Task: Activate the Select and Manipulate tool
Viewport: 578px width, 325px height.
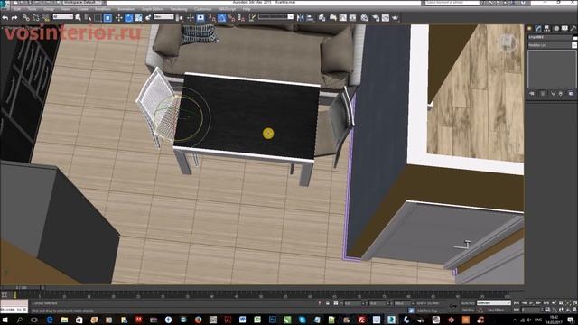Action: click(x=191, y=18)
